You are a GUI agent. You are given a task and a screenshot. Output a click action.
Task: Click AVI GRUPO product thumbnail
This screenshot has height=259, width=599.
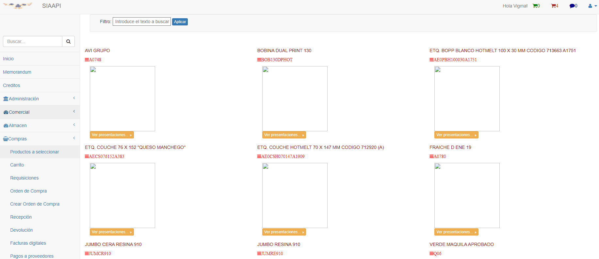[122, 99]
